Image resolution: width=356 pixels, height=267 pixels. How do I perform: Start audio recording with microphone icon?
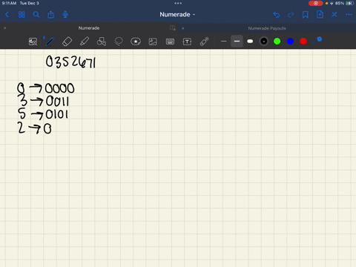[65, 15]
